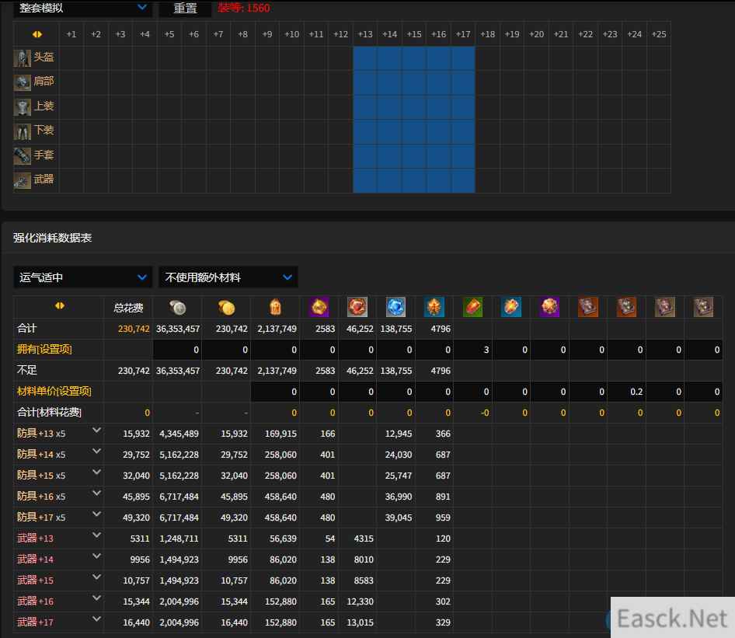Click the orange 230,742 total cost value
The height and width of the screenshot is (638, 735).
click(134, 329)
